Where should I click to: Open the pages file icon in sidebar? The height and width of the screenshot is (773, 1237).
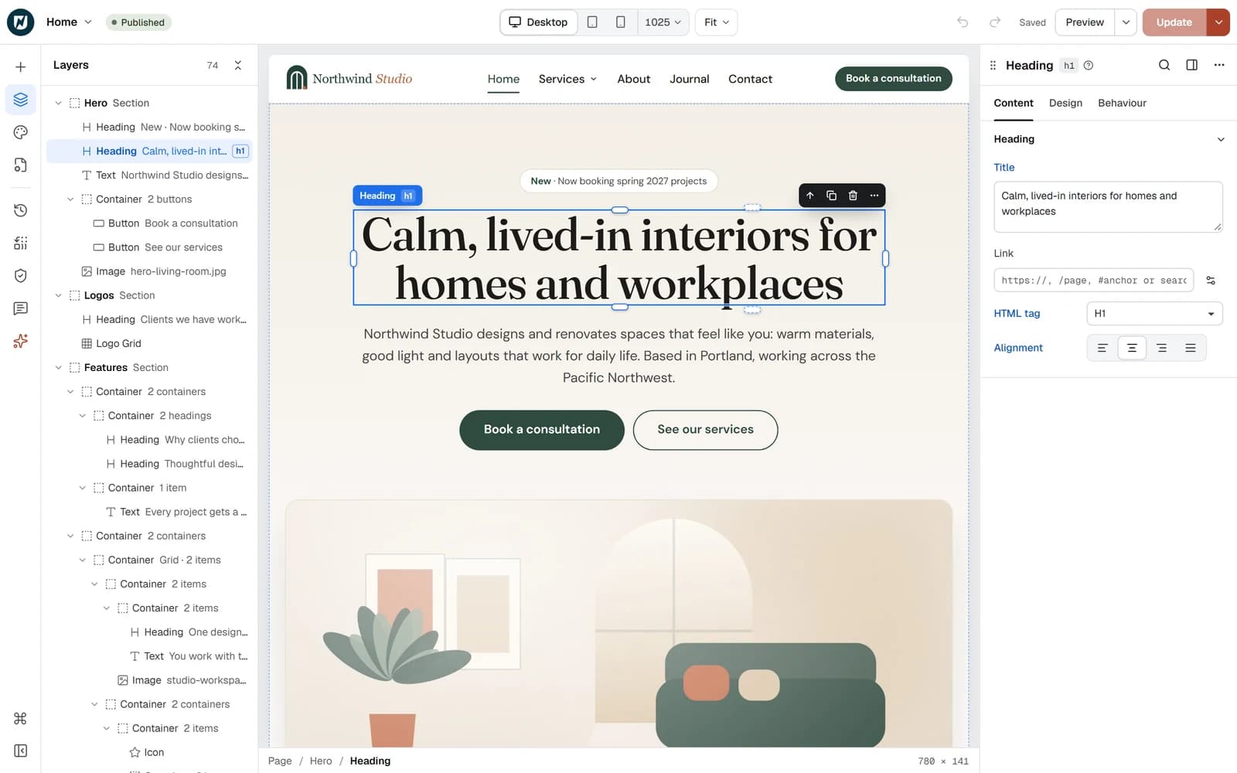click(21, 165)
